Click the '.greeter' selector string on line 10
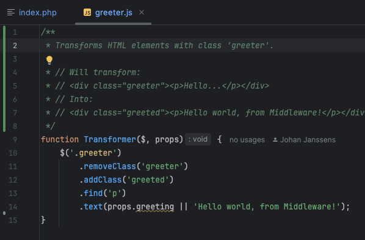 (x=93, y=153)
